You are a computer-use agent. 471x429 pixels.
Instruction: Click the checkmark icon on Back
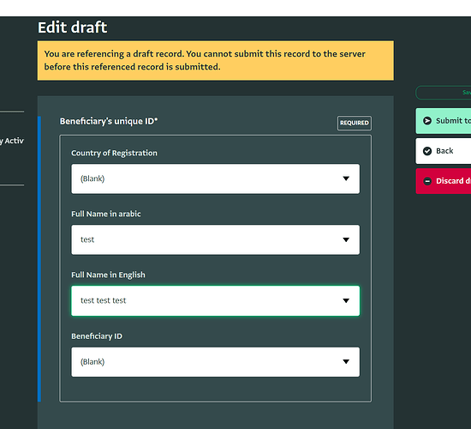click(427, 151)
